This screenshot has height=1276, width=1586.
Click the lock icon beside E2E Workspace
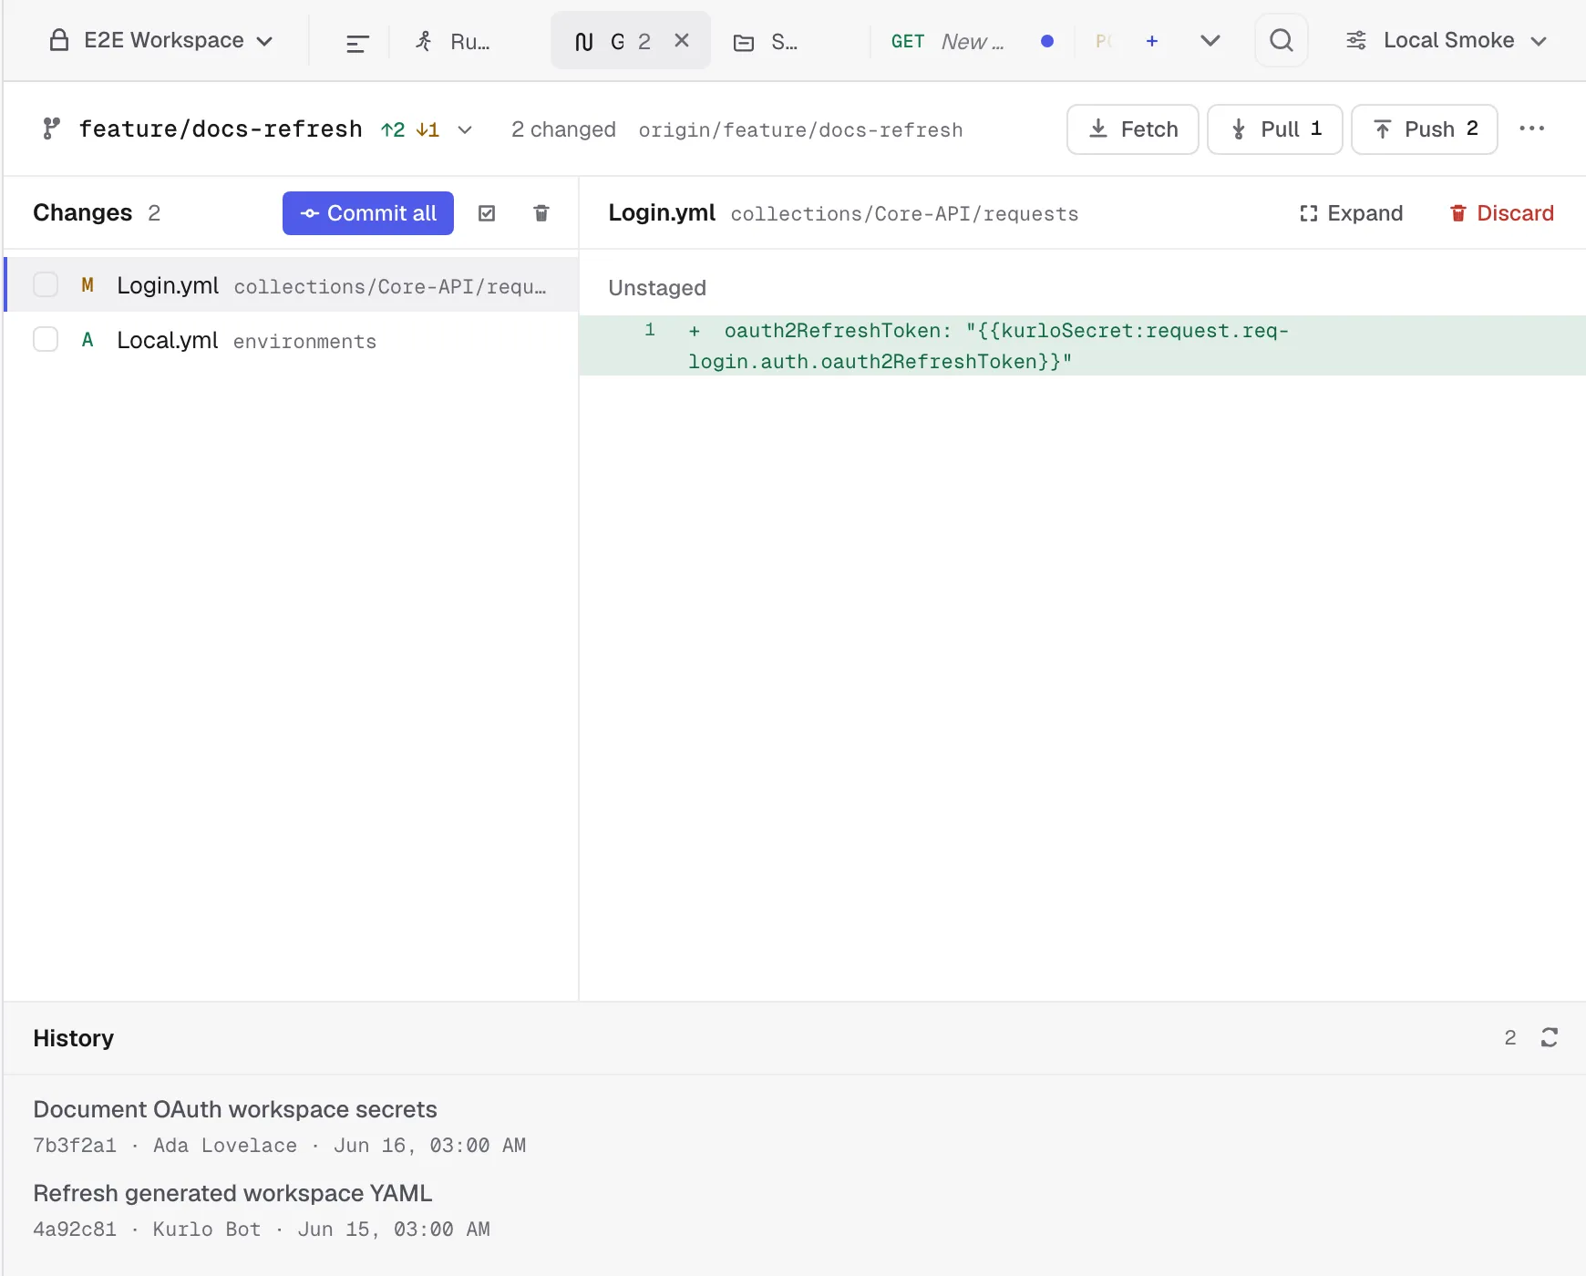coord(59,40)
